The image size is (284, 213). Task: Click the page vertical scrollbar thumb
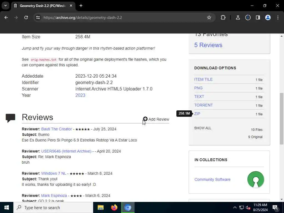pos(282,119)
